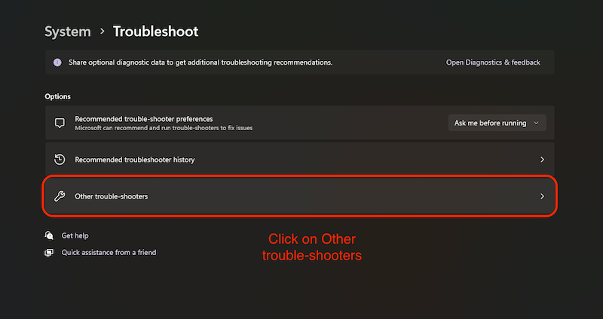Click the breadcrumb arrow between System and Troubleshoot

click(101, 32)
